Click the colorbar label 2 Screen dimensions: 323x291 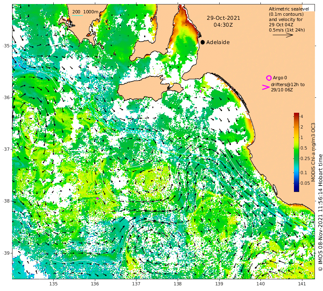tap(302, 127)
